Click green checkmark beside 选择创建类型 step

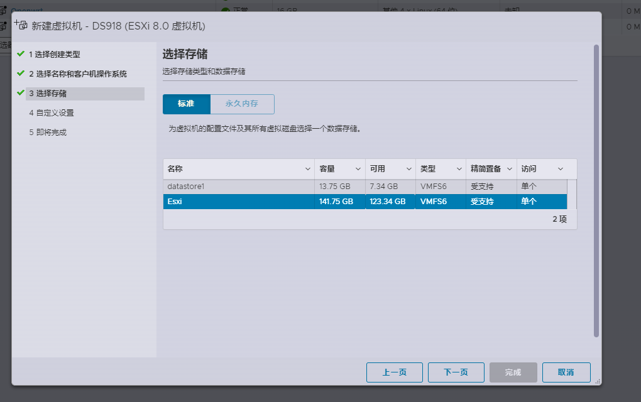pos(21,54)
